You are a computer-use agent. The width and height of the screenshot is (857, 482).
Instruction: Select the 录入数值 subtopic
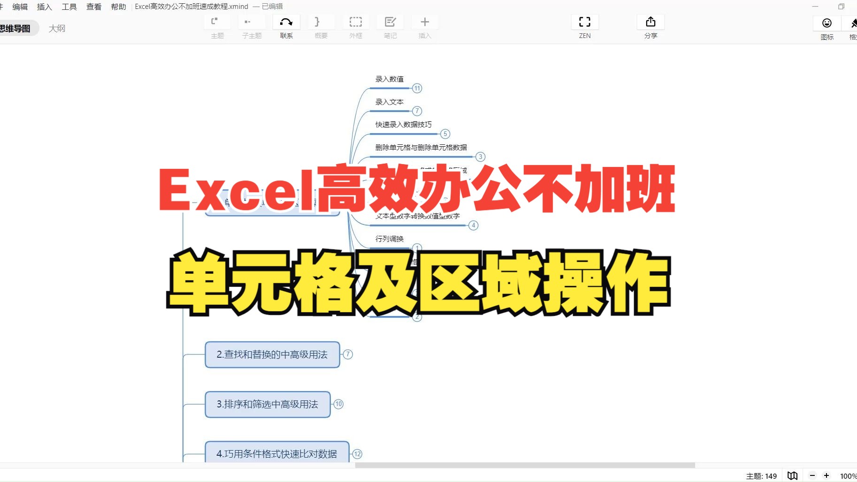click(390, 79)
